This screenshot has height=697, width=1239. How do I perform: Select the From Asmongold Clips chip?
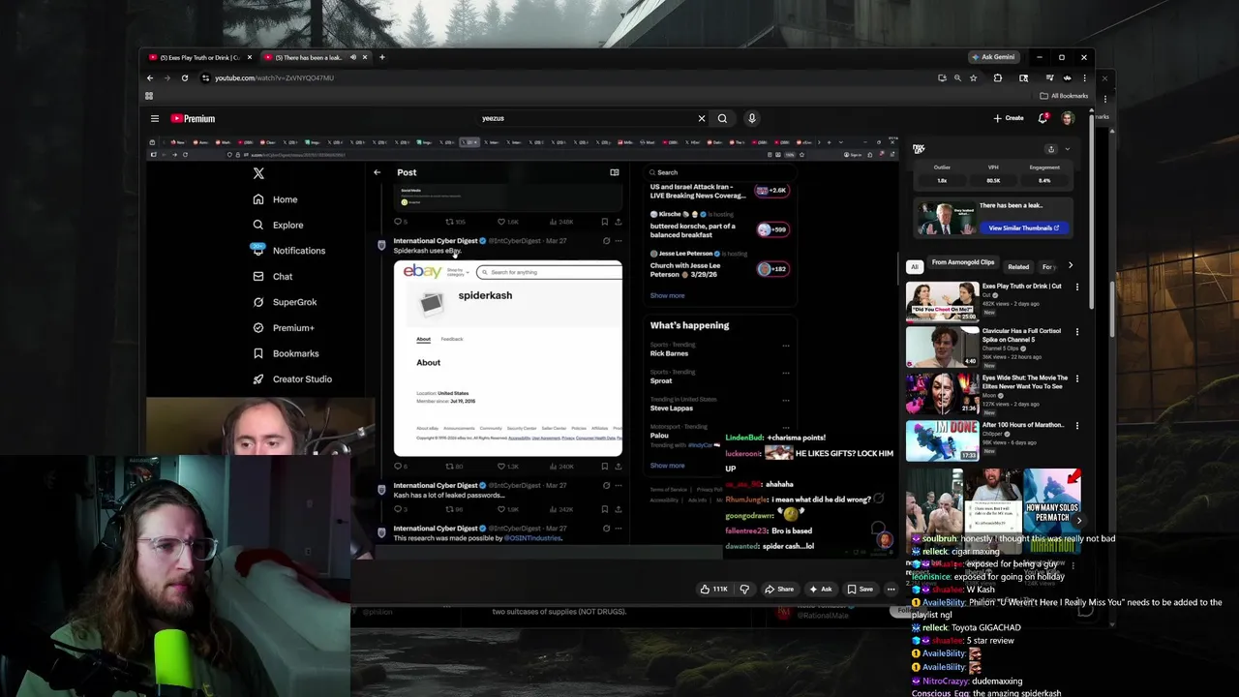[963, 262]
